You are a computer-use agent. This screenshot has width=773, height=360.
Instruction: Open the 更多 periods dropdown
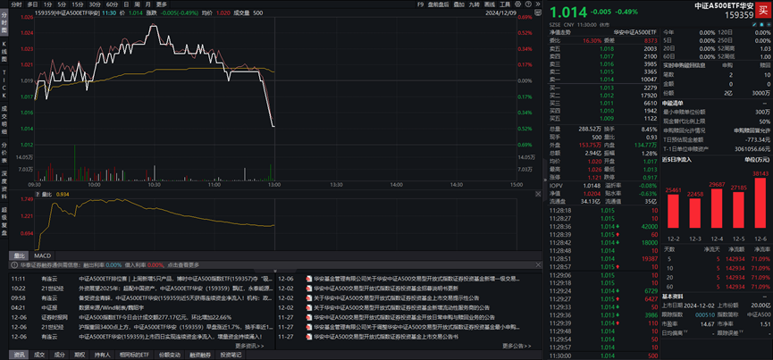pos(161,4)
